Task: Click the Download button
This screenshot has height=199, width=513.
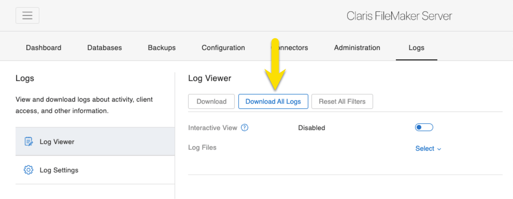Action: (211, 101)
